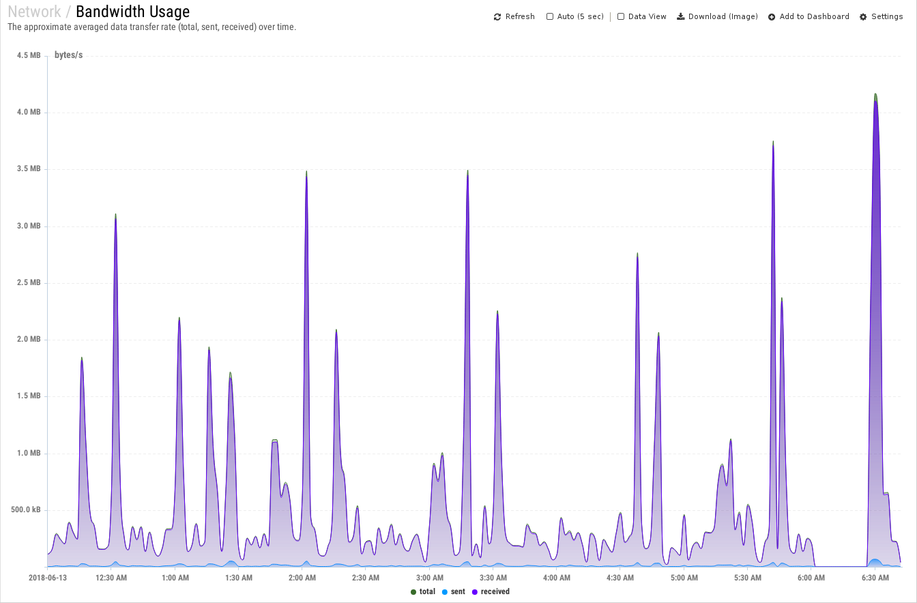Click the 3:00 AM axis label
The height and width of the screenshot is (603, 917).
coord(429,578)
